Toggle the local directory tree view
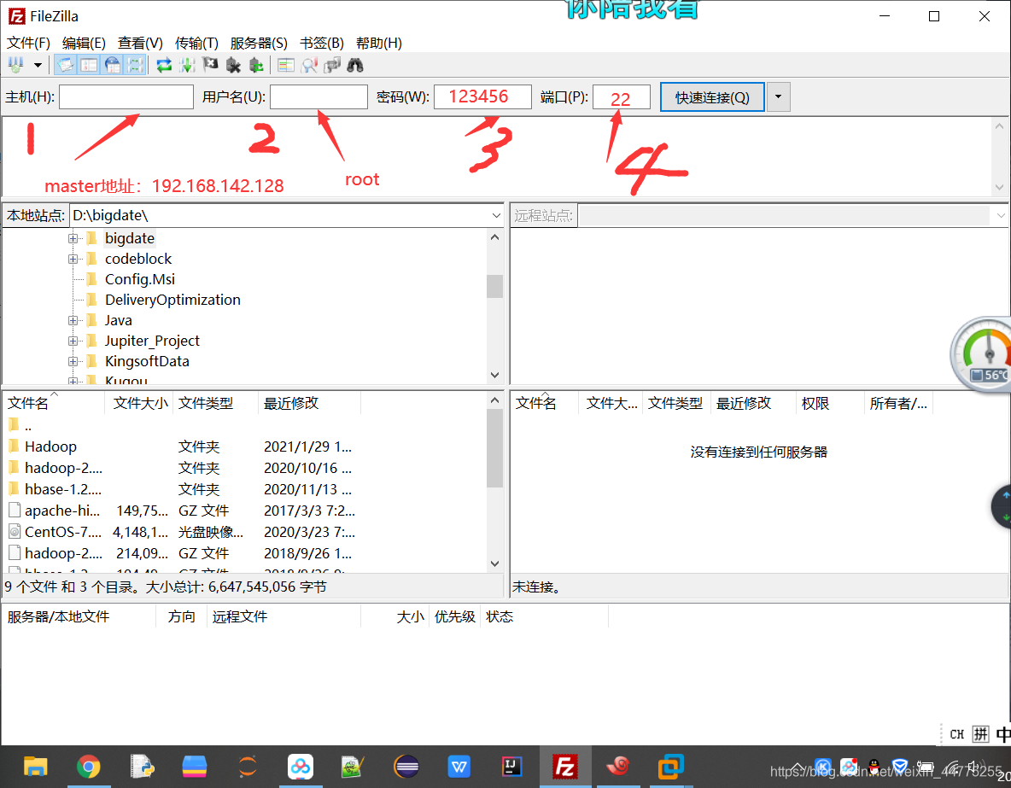The height and width of the screenshot is (788, 1011). 90,64
